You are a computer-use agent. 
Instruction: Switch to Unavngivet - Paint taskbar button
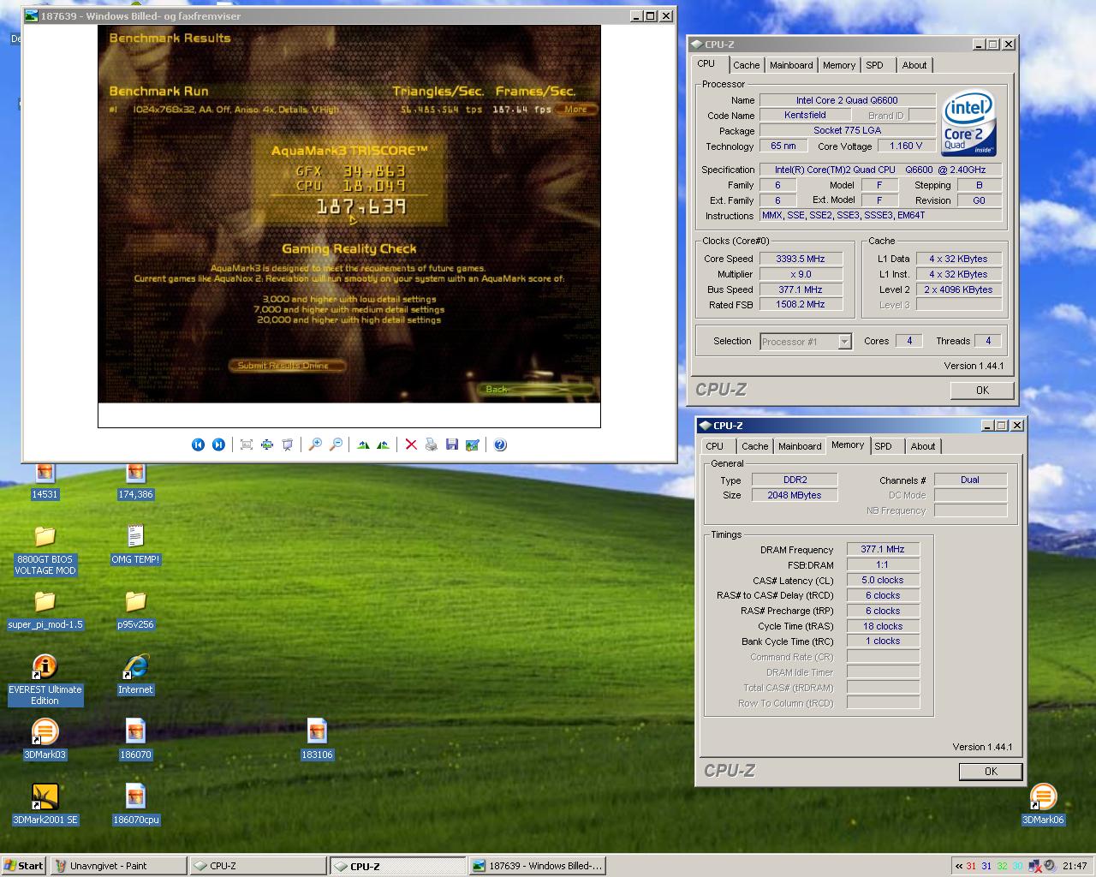pos(118,866)
